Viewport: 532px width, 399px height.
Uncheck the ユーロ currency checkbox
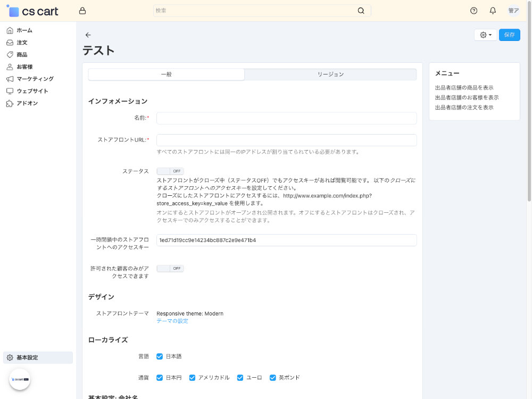pyautogui.click(x=240, y=377)
